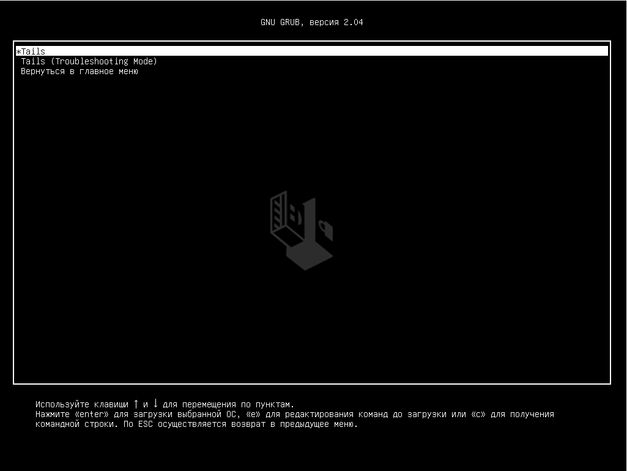
Task: Choose Tails (Troubleshooting Mode) entry
Action: [x=89, y=61]
